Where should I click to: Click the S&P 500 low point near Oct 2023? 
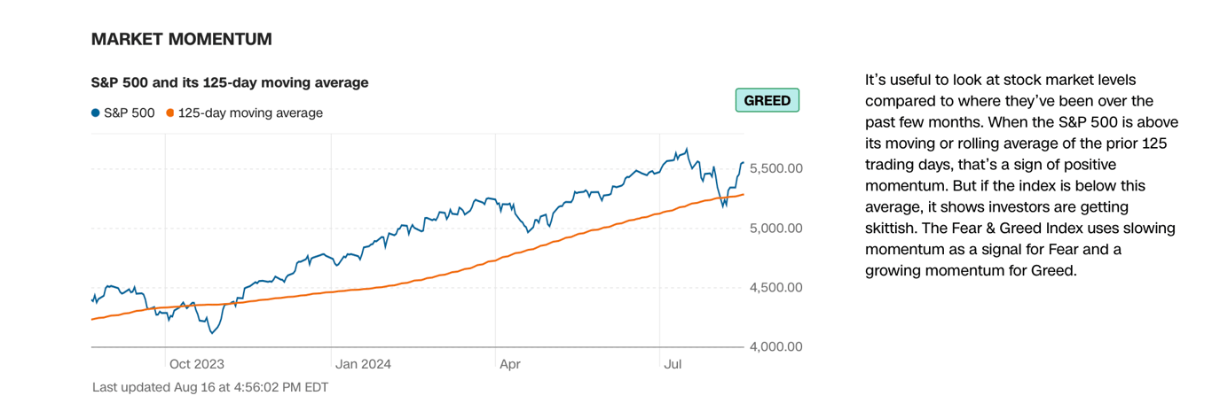tap(211, 333)
